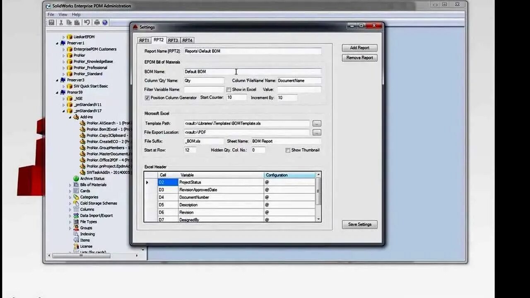The height and width of the screenshot is (298, 530).
Task: Expand the SW Quick Start Basic vault
Action: tap(64, 86)
